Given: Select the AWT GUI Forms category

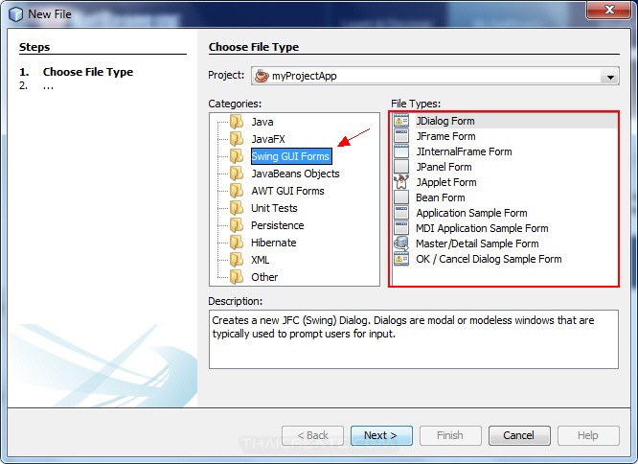Looking at the screenshot, I should click(287, 191).
